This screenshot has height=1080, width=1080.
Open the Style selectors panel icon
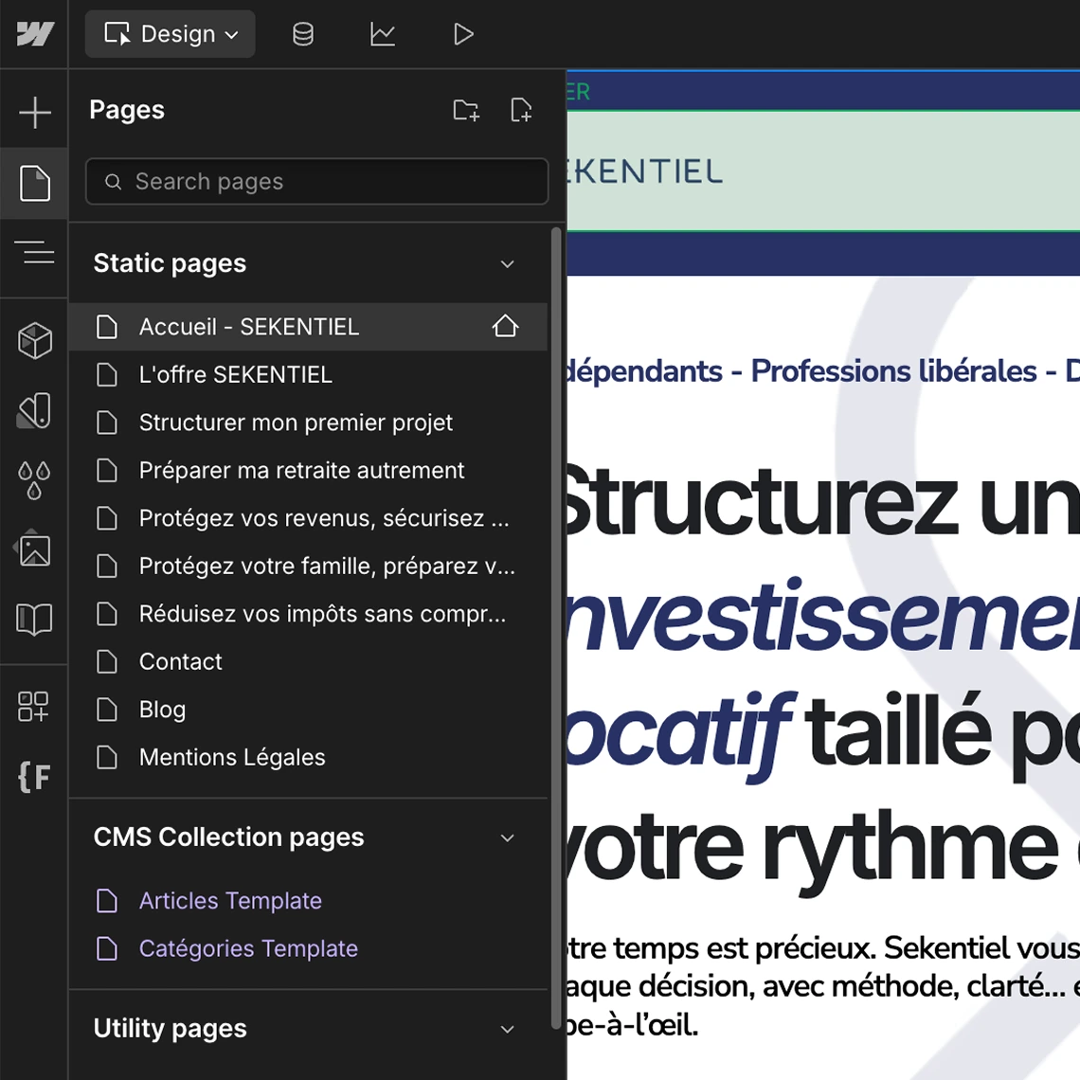pos(34,410)
